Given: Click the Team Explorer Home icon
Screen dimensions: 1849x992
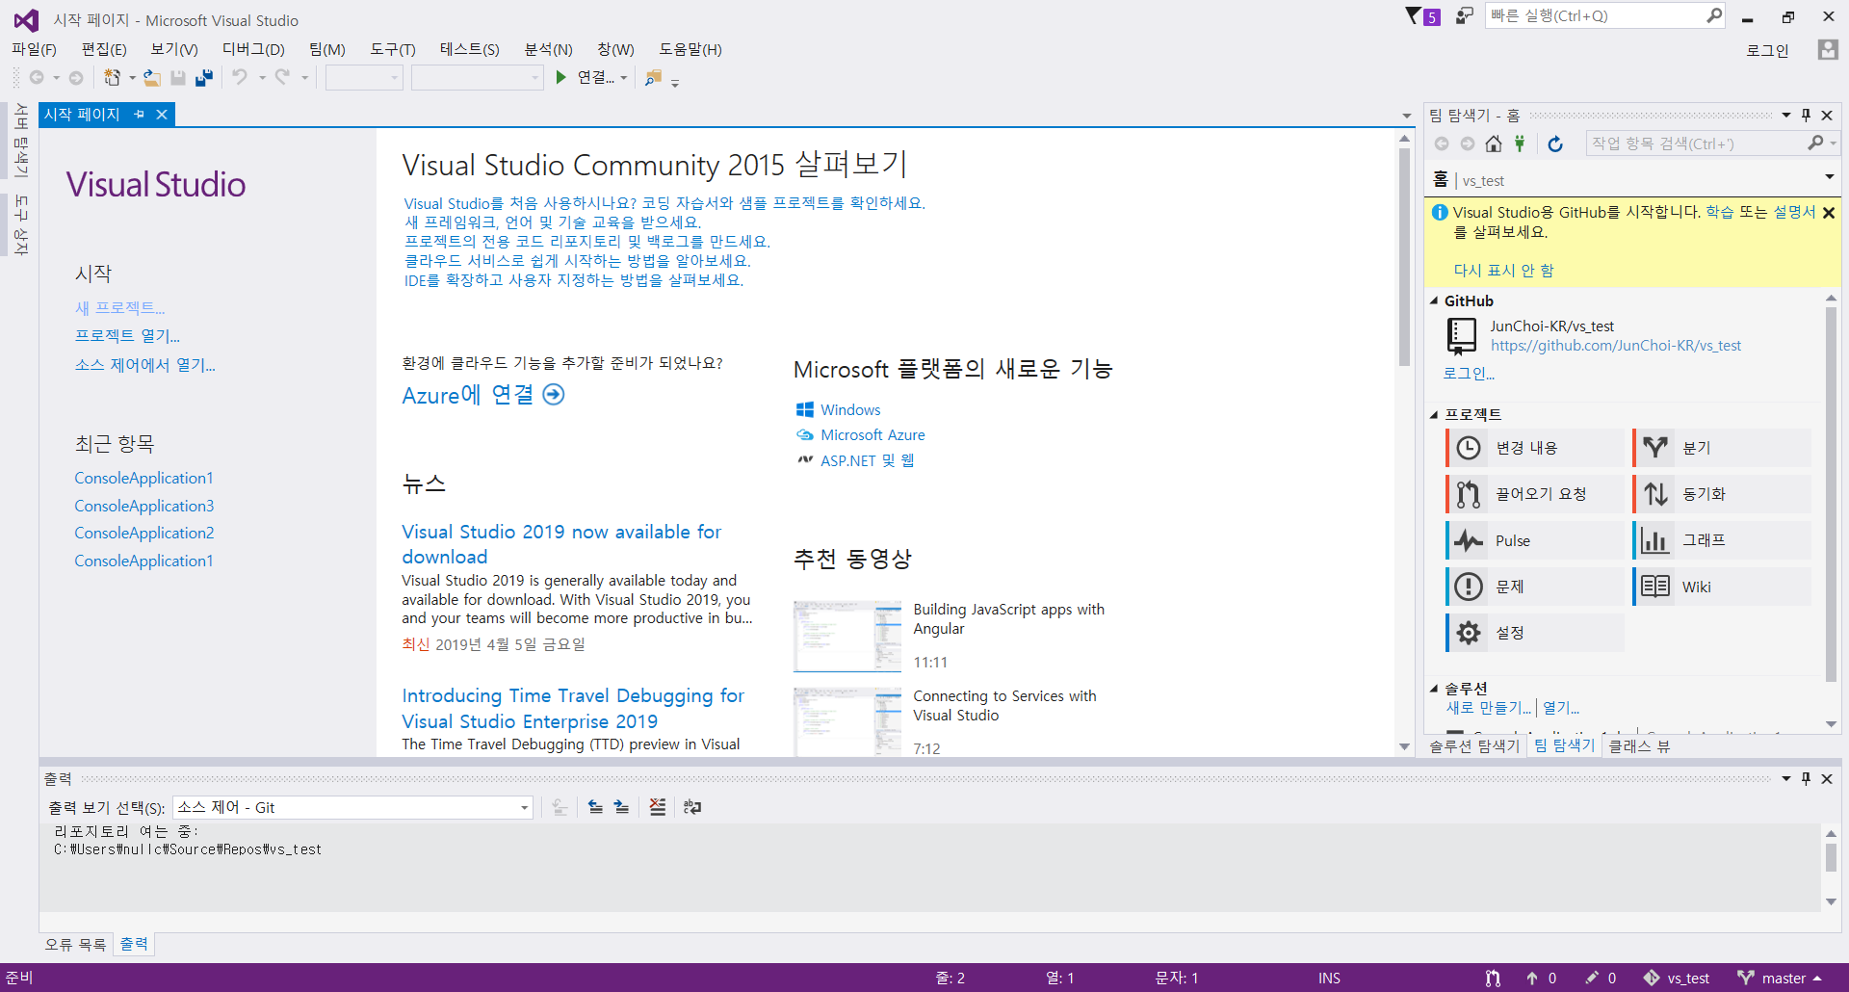Looking at the screenshot, I should pos(1494,144).
